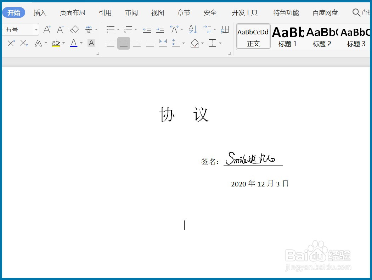Apply the 正文 paragraph style
The image size is (372, 280).
click(253, 36)
